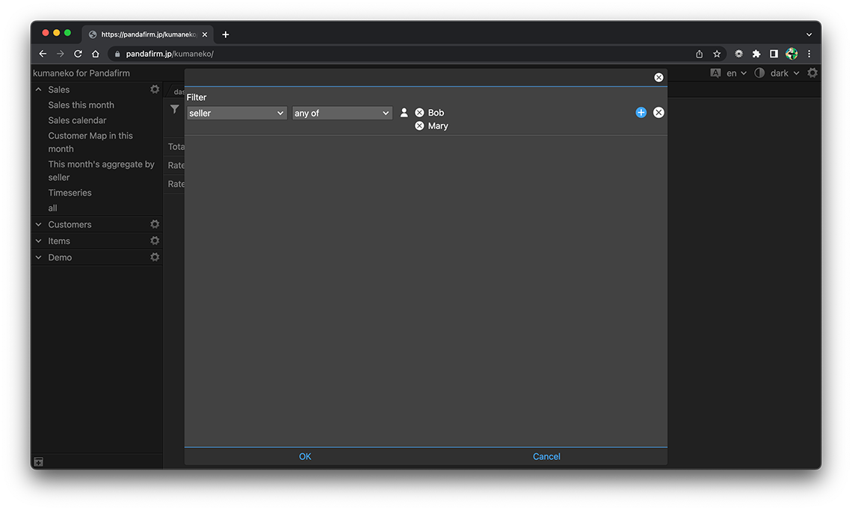852x510 pixels.
Task: Cancel the filter dialog
Action: click(x=546, y=457)
